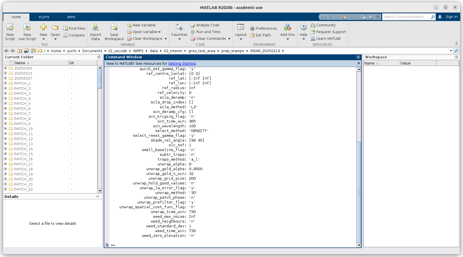This screenshot has width=463, height=257.
Task: Expand the PATCH_1 folder
Action: (x=5, y=83)
